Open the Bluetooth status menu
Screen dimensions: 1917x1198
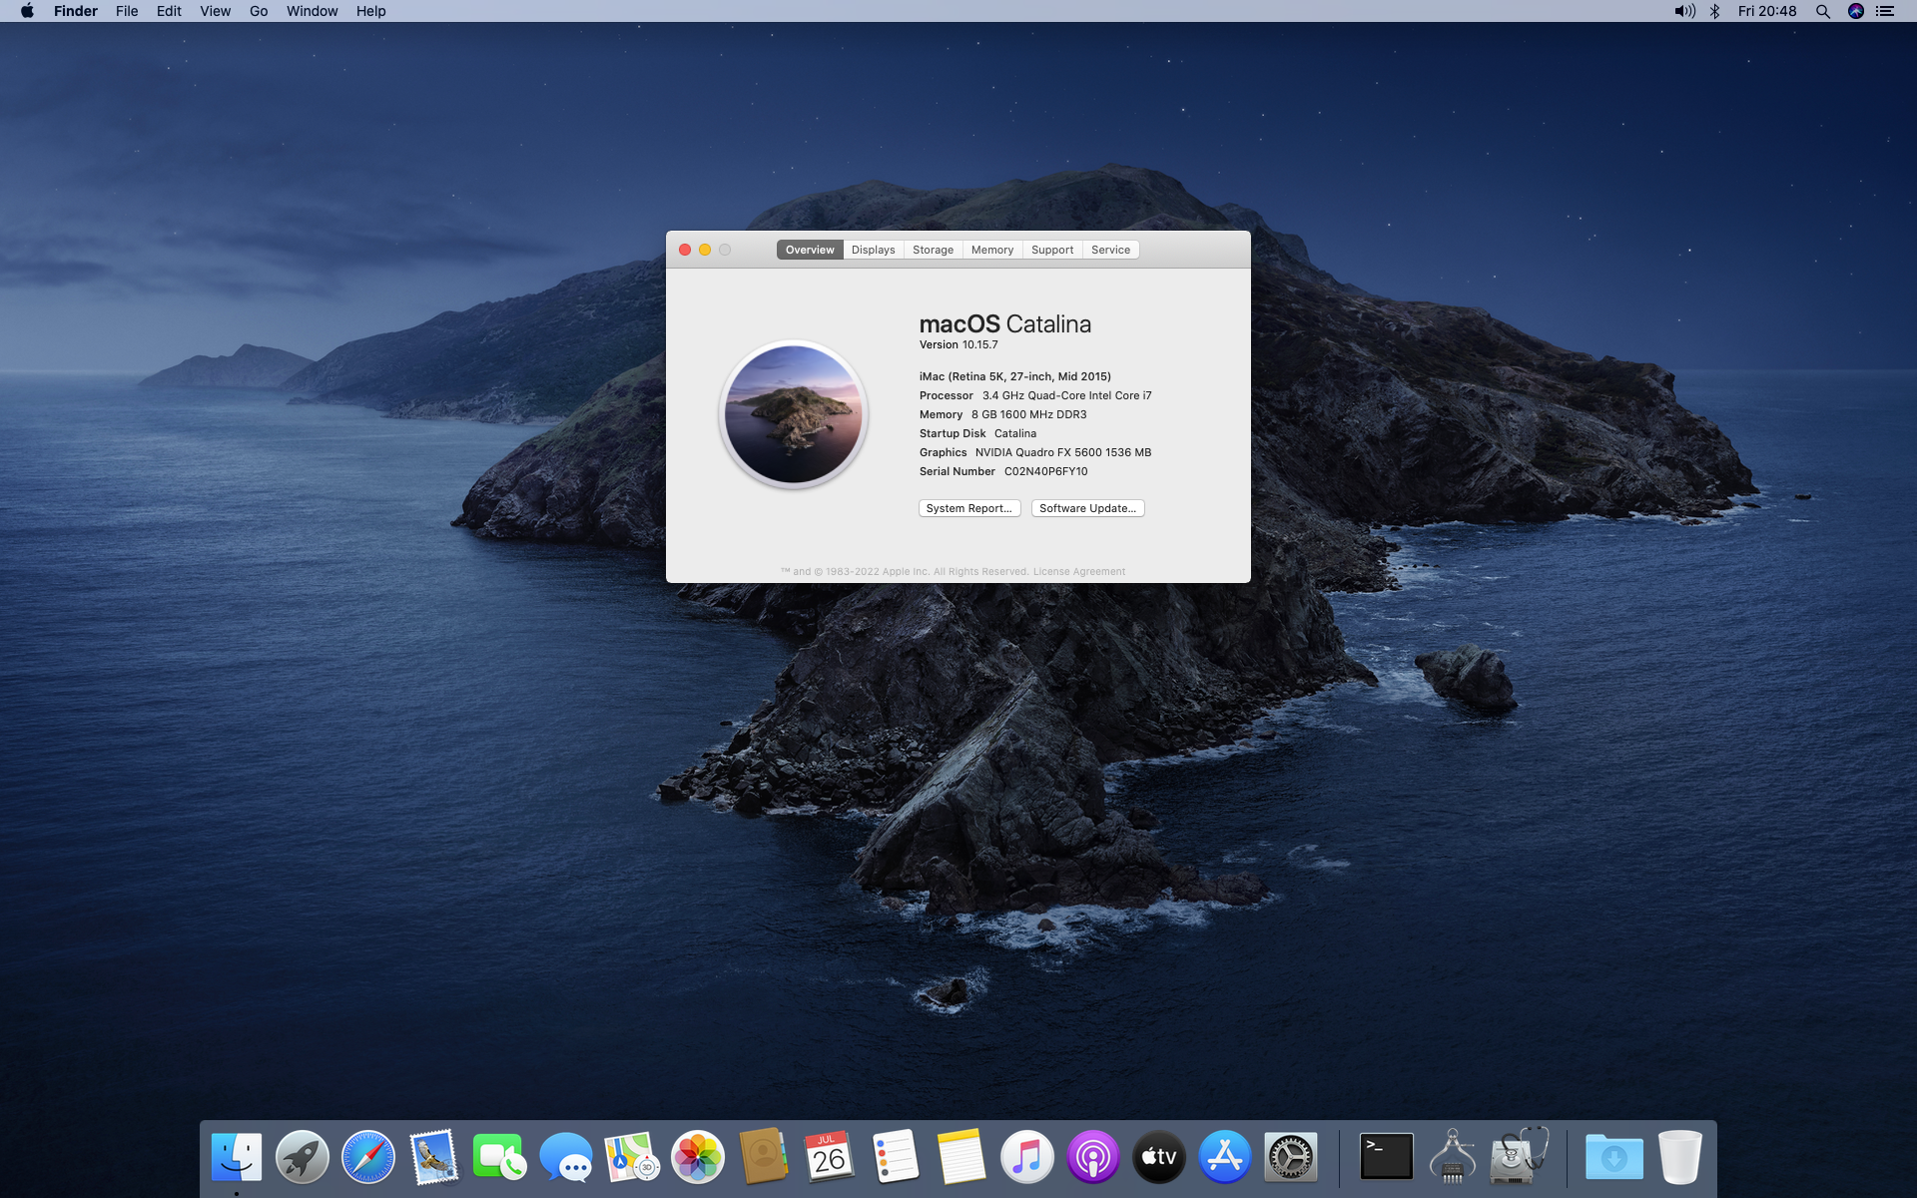point(1714,11)
